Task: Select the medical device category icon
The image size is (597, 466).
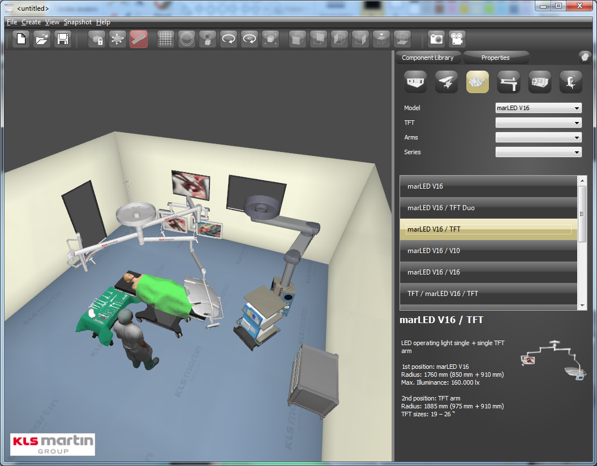Action: click(x=539, y=82)
